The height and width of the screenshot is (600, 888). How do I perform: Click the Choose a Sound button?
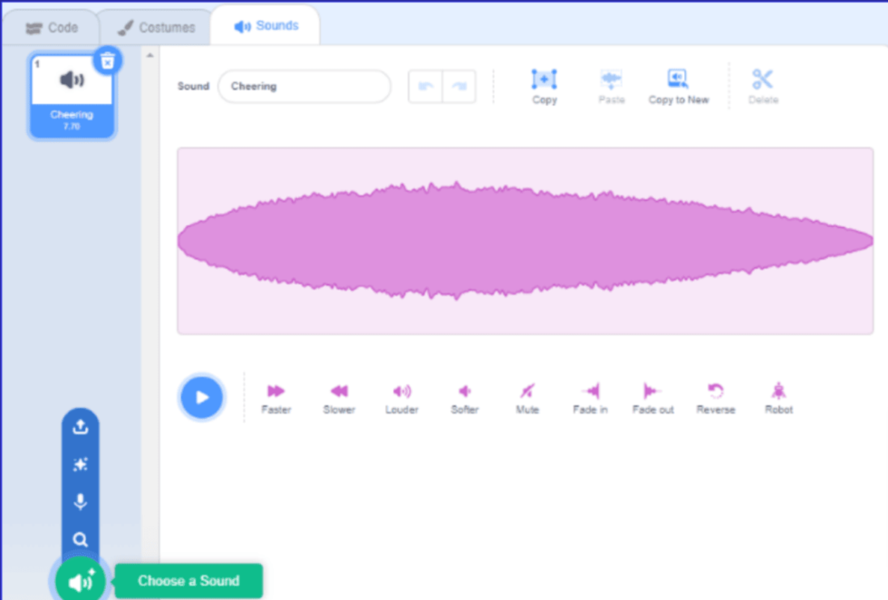point(188,580)
